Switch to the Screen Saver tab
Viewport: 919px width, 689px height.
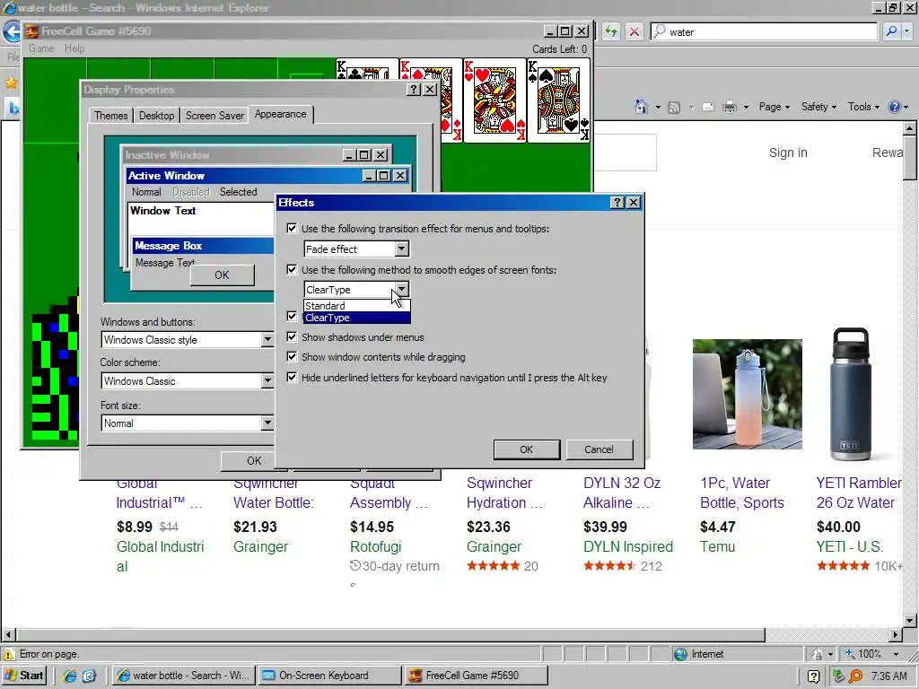click(214, 116)
